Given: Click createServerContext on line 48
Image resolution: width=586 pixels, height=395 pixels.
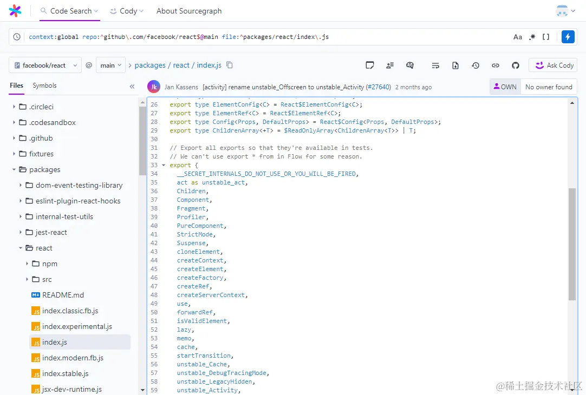Looking at the screenshot, I should click(211, 295).
